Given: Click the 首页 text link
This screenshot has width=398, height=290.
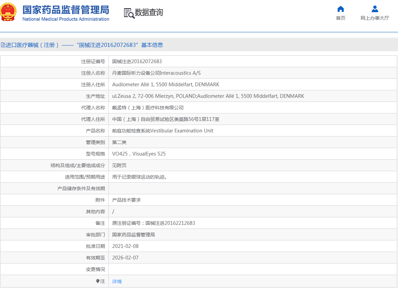Looking at the screenshot, I should coord(340,18).
